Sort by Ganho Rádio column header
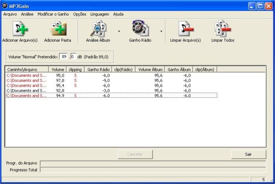This screenshot has height=184, width=275. click(98, 69)
